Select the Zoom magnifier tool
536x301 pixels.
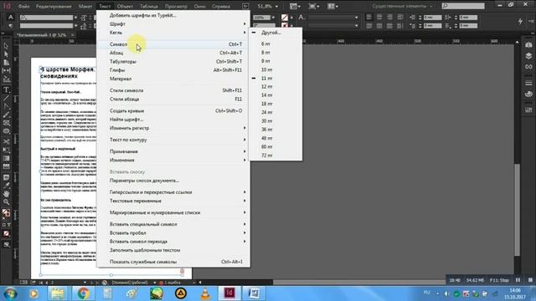coord(6,202)
